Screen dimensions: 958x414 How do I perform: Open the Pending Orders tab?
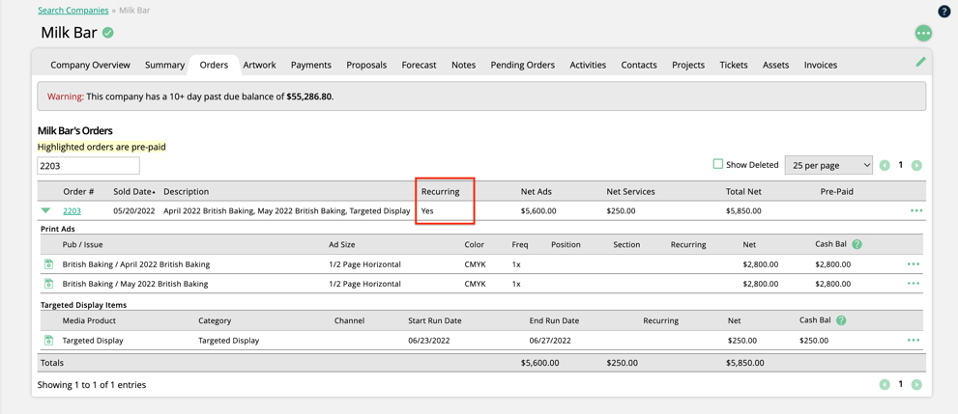[523, 65]
